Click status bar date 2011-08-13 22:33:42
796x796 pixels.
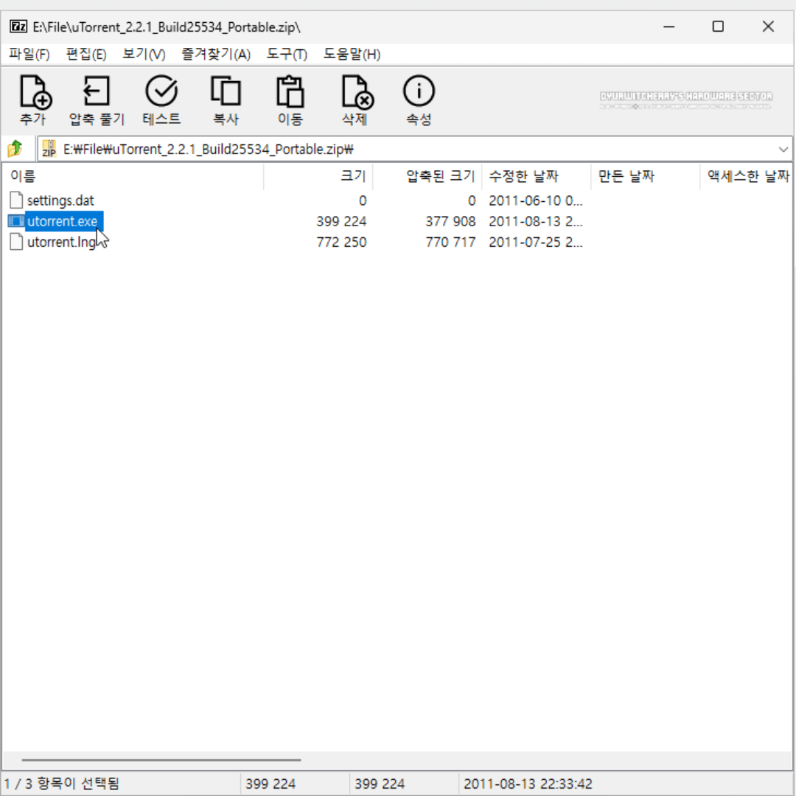pos(528,783)
